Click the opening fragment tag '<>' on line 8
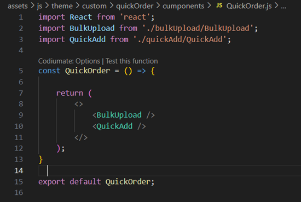 point(79,104)
